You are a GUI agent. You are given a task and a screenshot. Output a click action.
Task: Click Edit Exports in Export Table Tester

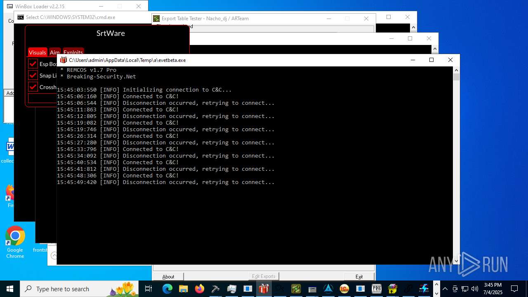coord(264,276)
